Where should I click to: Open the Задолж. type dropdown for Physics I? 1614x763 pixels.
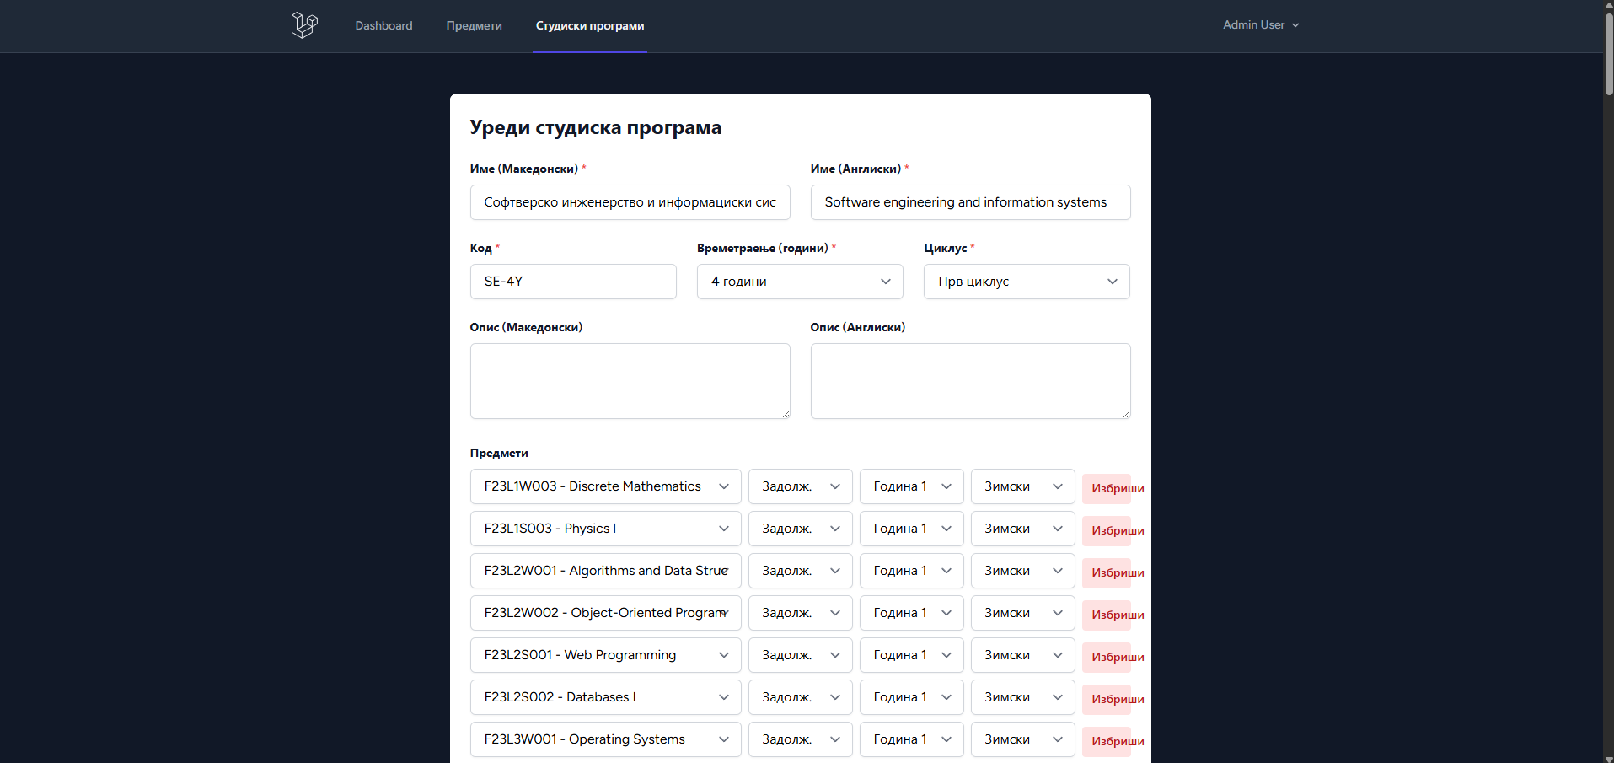800,529
